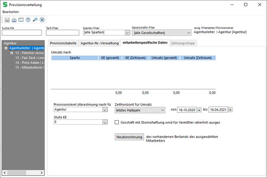Enable Geschäft mit Stornohaftung checkbox
The width and height of the screenshot is (267, 178).
[117, 122]
